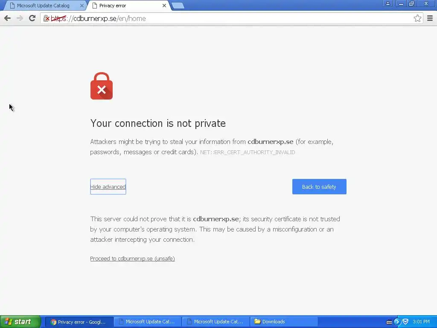Collapse details with Hide advanced
Screen dimensions: 437x328
[108, 187]
